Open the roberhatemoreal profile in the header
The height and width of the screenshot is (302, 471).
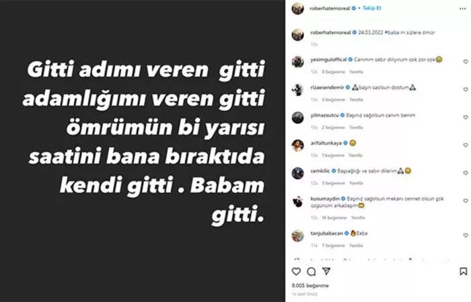(x=330, y=8)
